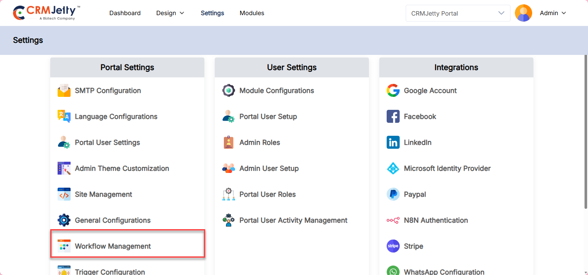The width and height of the screenshot is (588, 275).
Task: Click the Facebook logo icon
Action: (x=393, y=117)
